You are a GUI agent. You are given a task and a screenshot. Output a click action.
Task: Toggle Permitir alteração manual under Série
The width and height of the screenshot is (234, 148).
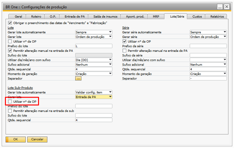click(125, 51)
